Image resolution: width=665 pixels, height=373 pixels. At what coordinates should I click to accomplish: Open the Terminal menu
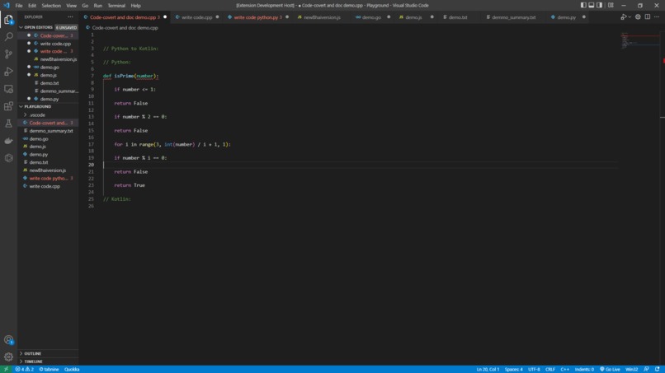(x=116, y=6)
